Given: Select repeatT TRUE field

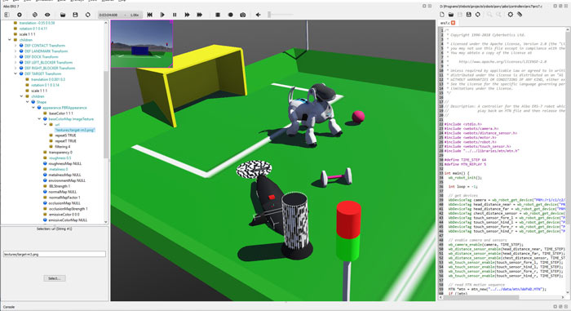Looking at the screenshot, I should 65,141.
